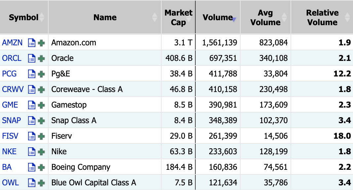This screenshot has height=190, width=353.
Task: Open the document icon for FISV
Action: (31, 136)
